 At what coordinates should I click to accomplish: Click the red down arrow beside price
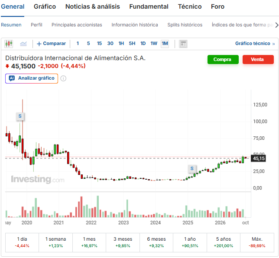[x=7, y=66]
